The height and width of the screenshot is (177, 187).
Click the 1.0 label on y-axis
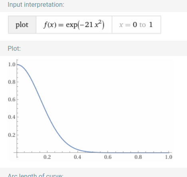[12, 64]
